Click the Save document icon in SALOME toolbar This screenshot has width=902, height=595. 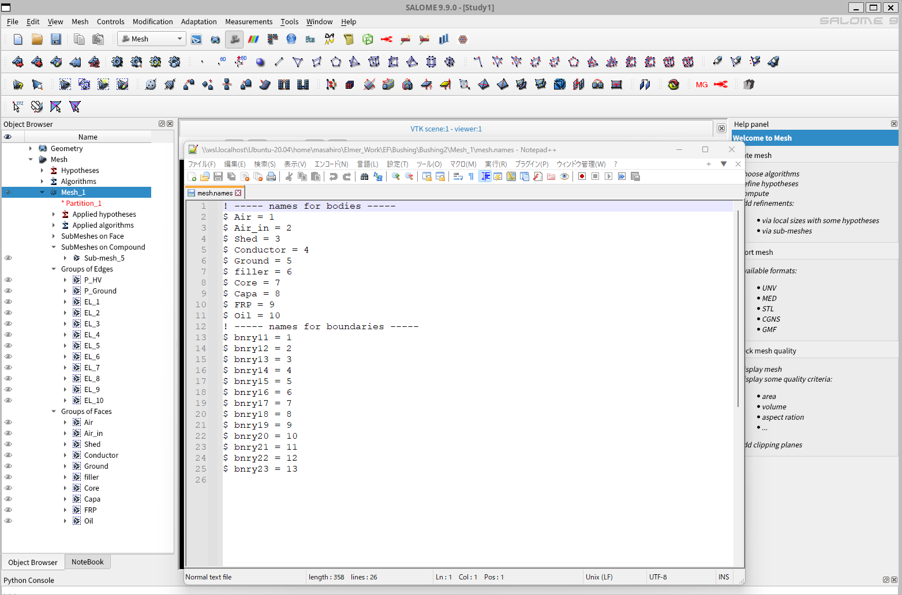pyautogui.click(x=56, y=39)
